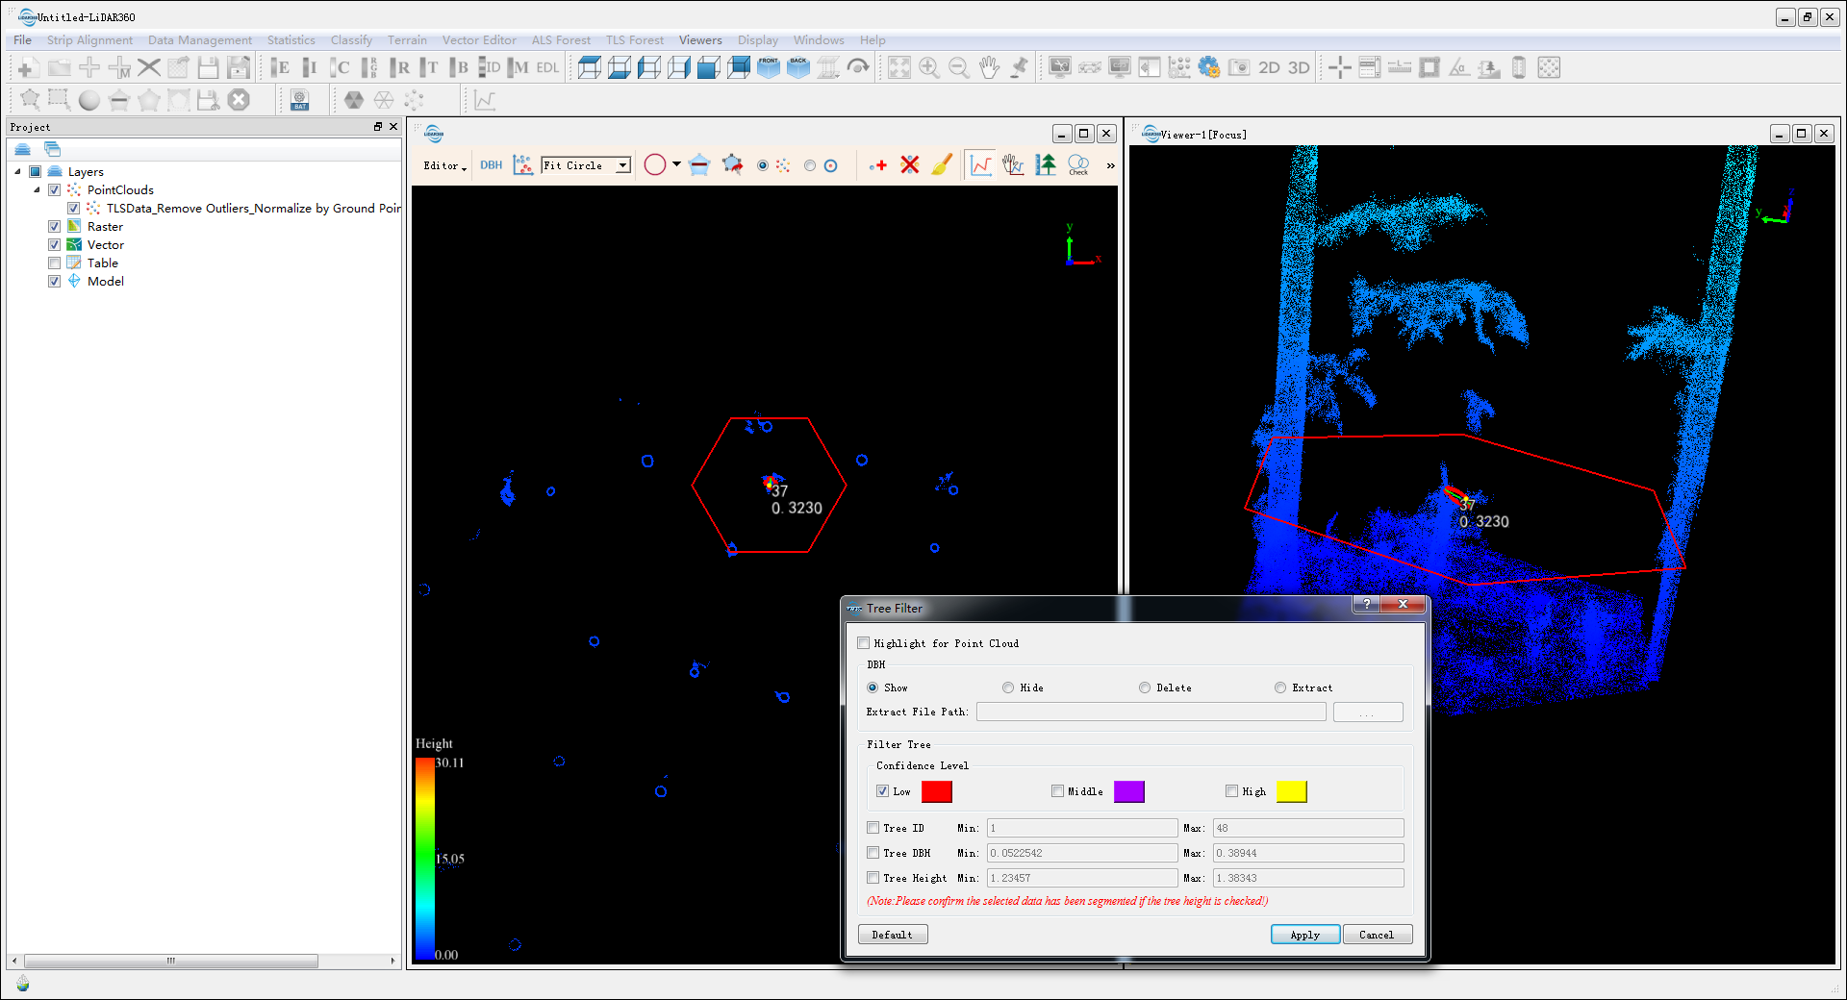This screenshot has height=1000, width=1847.
Task: Click the Extract File Path input field
Action: pos(1151,712)
